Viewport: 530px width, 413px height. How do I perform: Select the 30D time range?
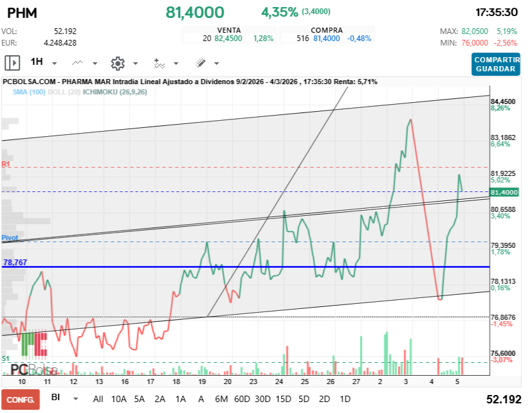(x=262, y=399)
